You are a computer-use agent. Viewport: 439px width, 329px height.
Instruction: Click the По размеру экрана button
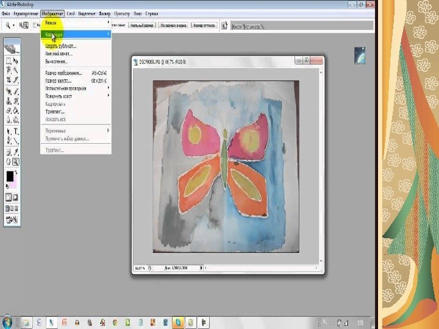(x=173, y=26)
